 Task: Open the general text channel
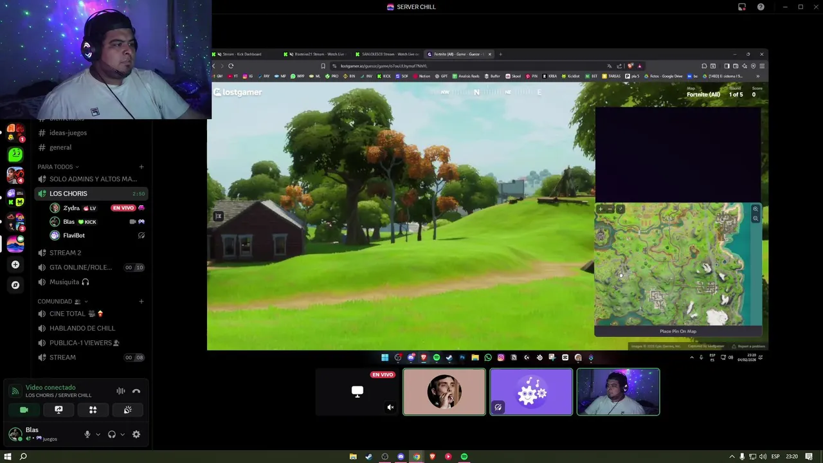click(91, 147)
